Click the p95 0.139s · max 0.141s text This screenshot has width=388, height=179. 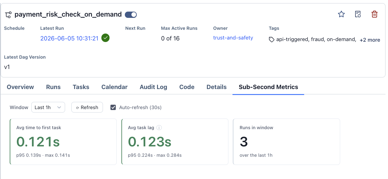[x=43, y=155]
